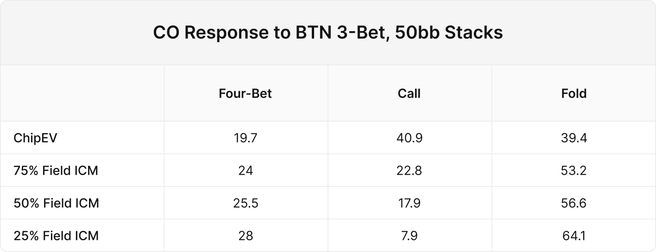Click the Call value 7.9
Viewport: 656px width, 252px height.
click(x=409, y=235)
